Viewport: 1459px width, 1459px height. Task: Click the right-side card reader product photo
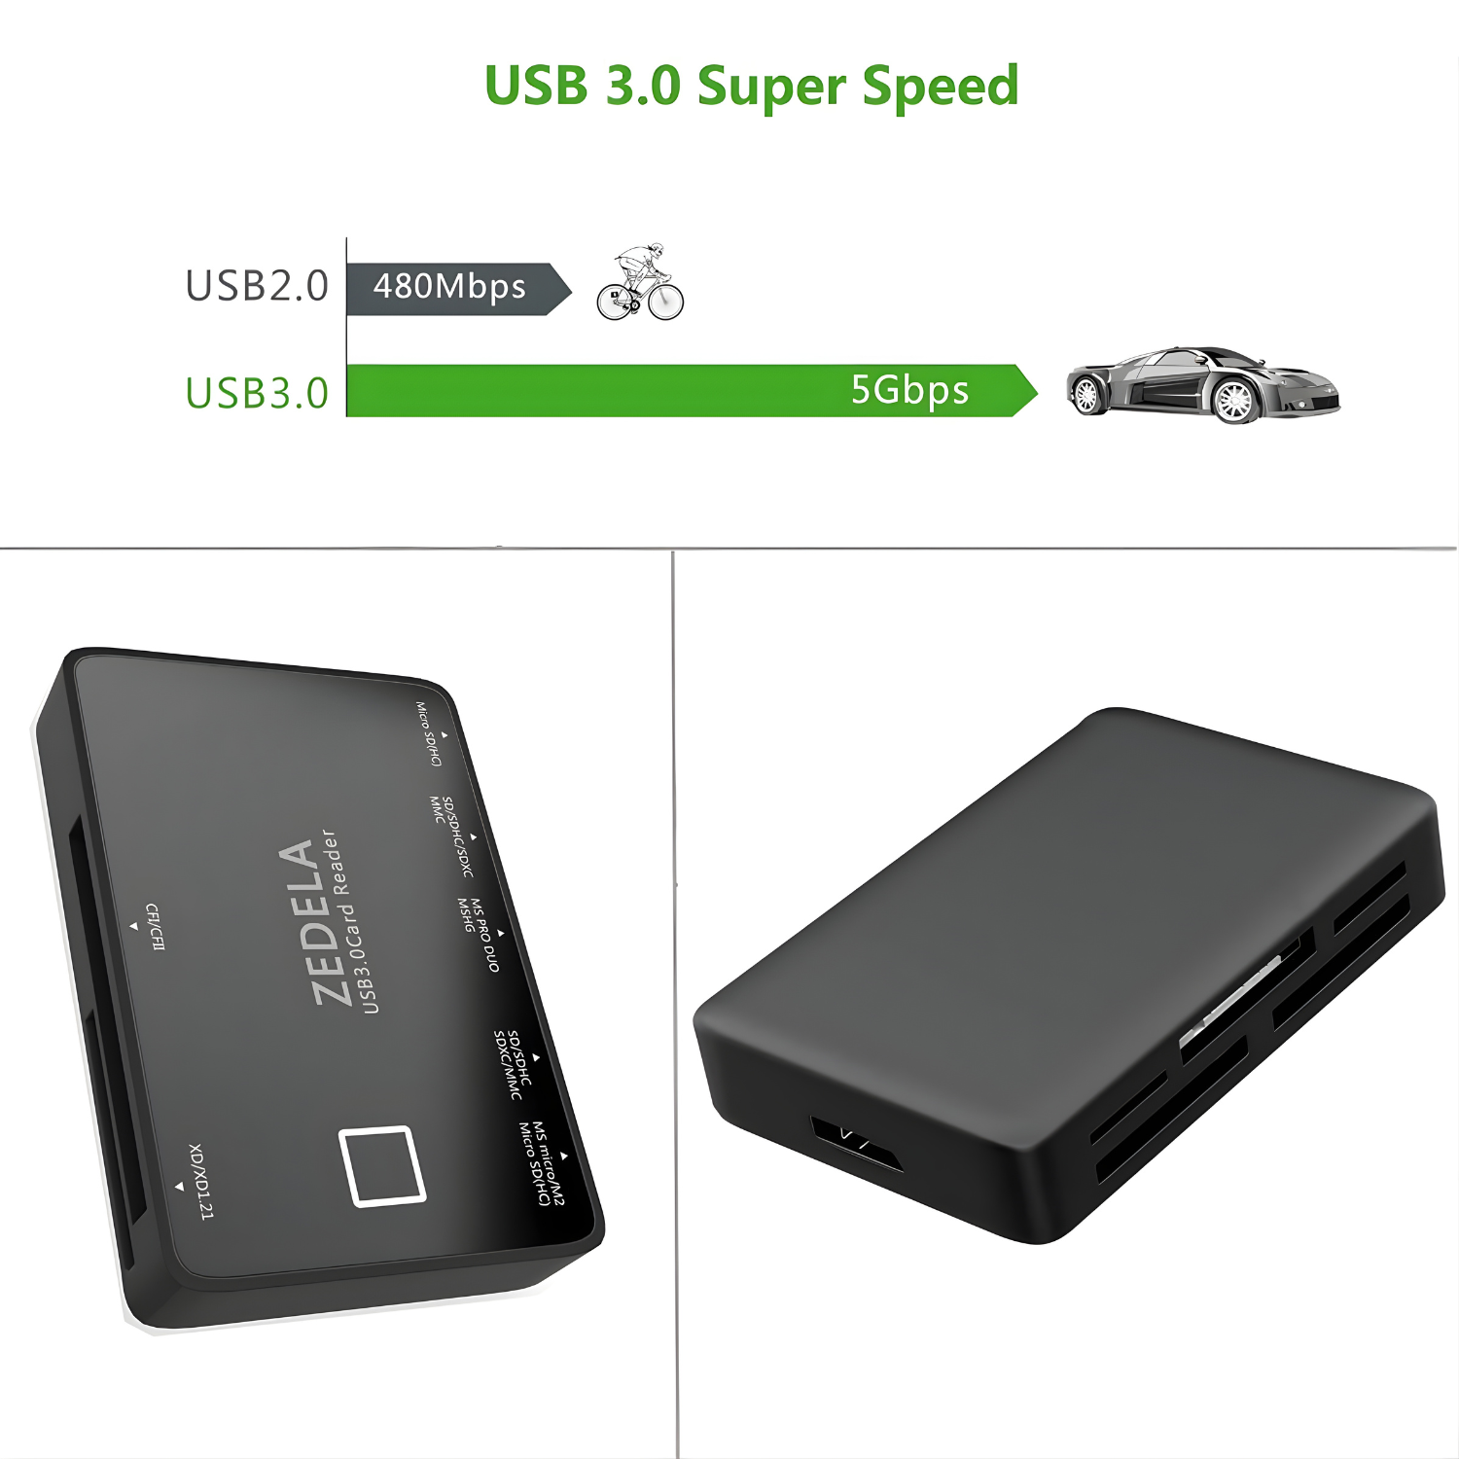[x=1066, y=976]
